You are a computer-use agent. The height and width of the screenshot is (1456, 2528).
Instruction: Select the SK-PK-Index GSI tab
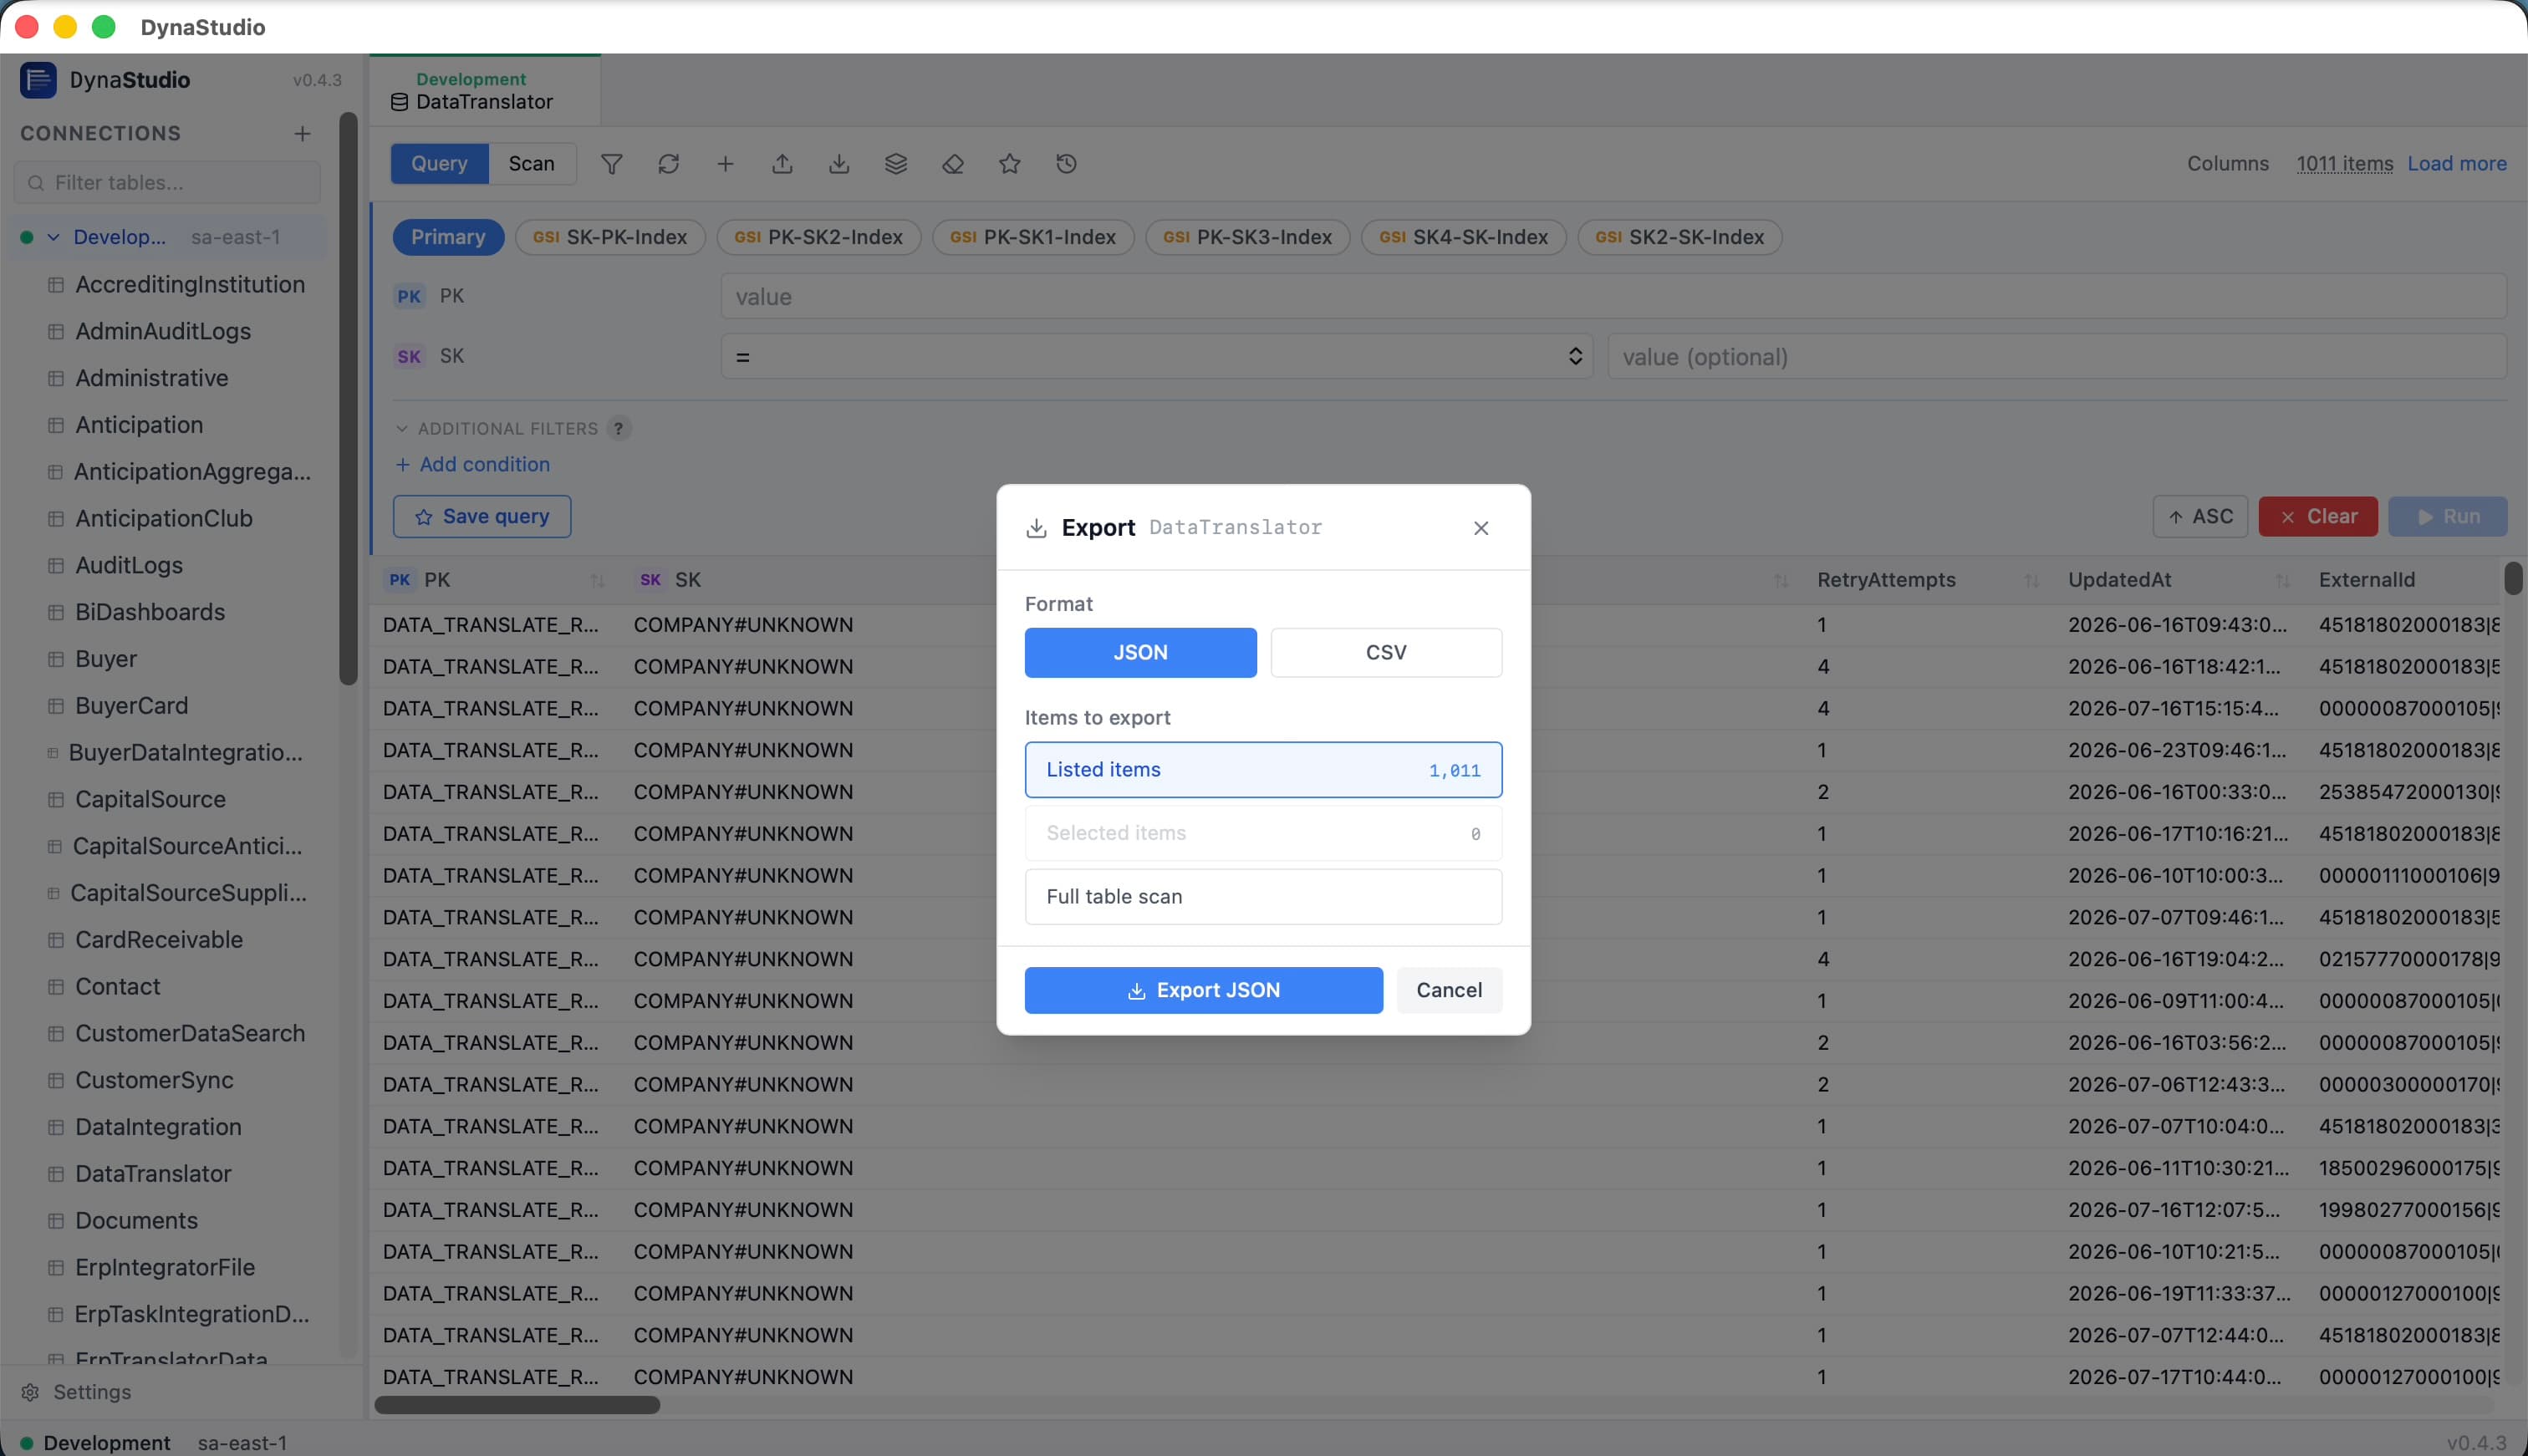[610, 238]
